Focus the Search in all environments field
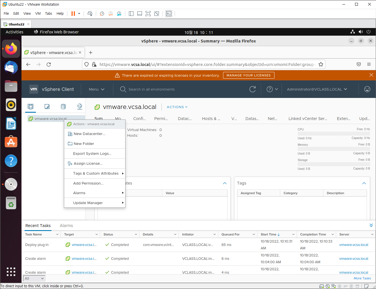 click(152, 89)
